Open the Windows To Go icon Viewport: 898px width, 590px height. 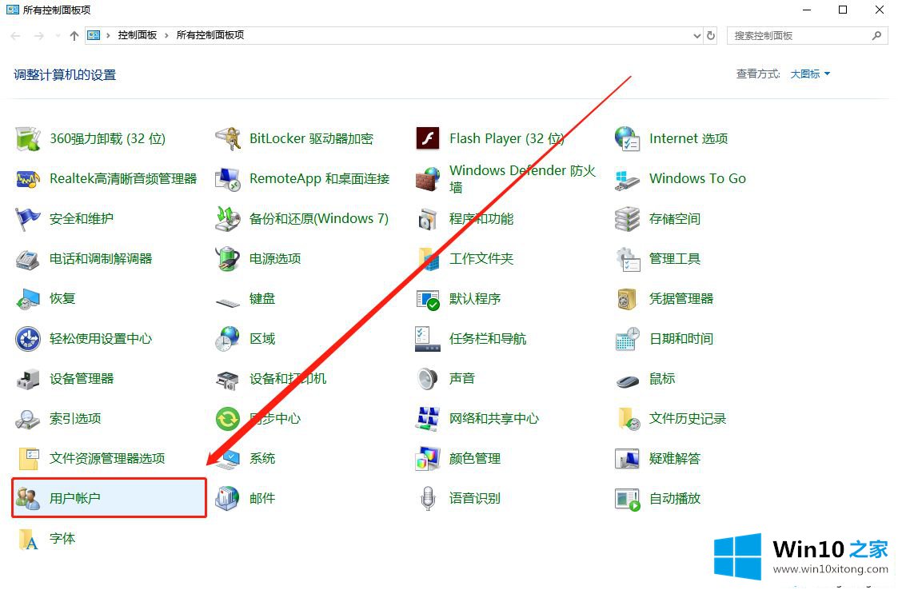tap(627, 179)
